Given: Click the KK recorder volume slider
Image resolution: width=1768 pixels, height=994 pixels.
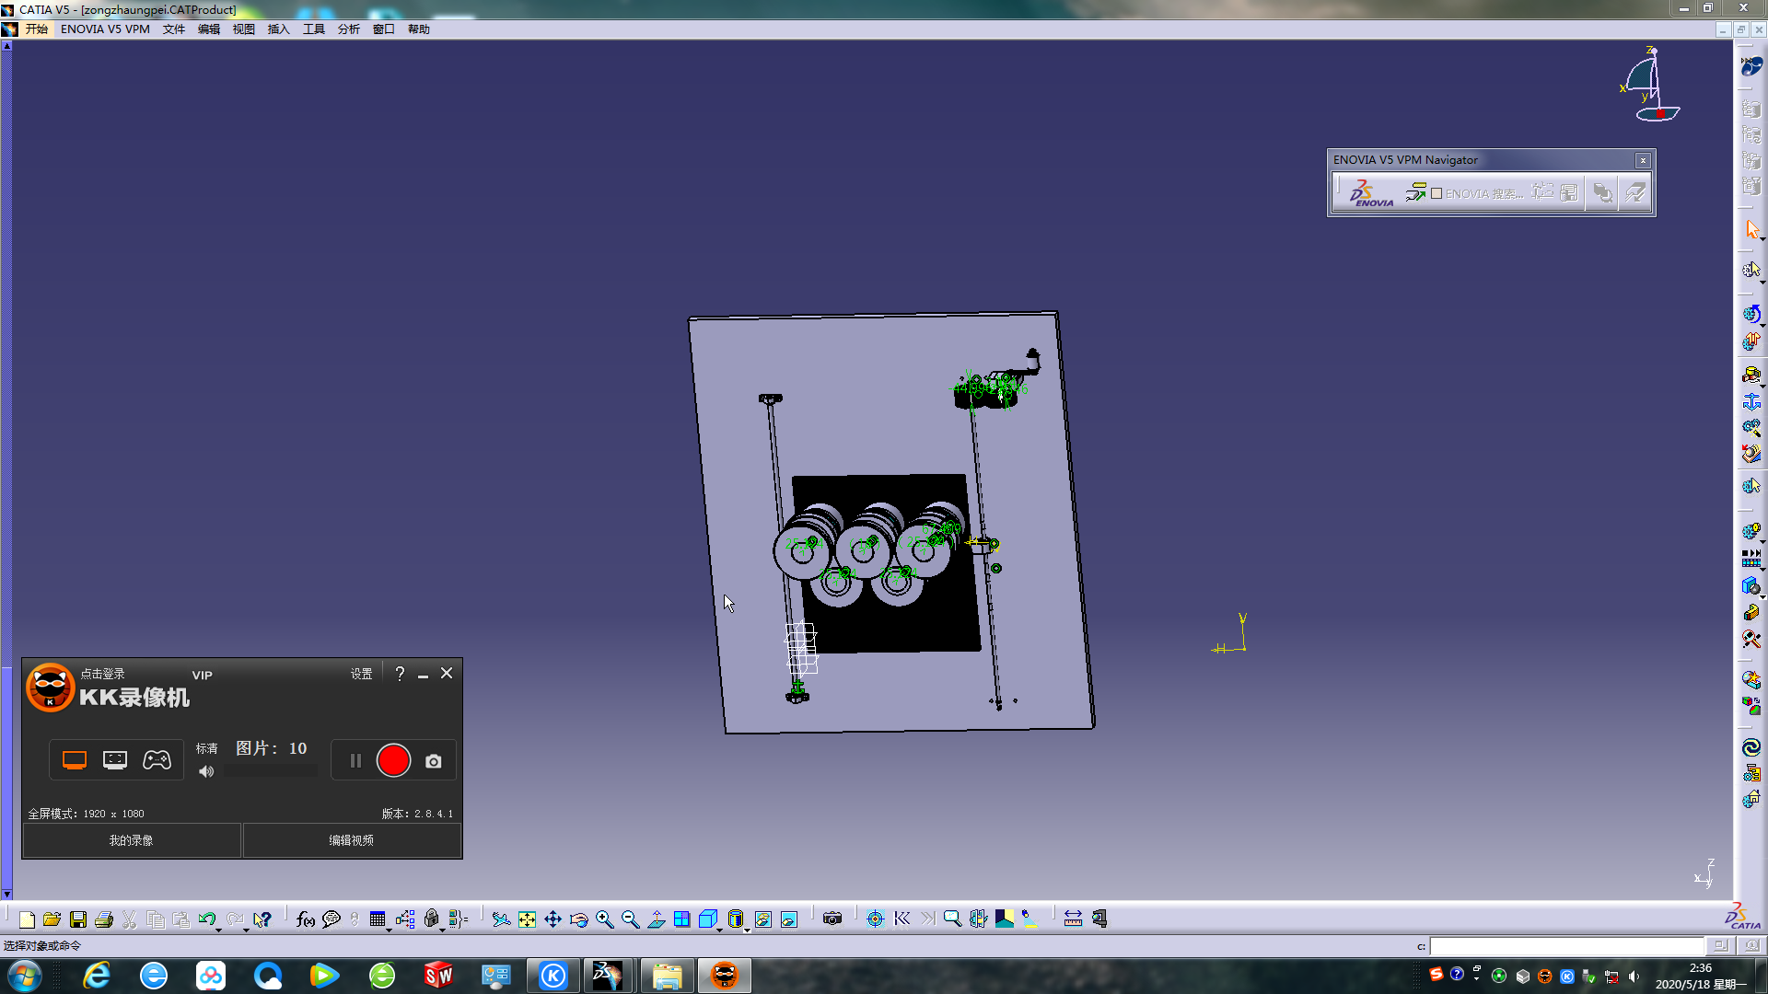Looking at the screenshot, I should coord(270,772).
